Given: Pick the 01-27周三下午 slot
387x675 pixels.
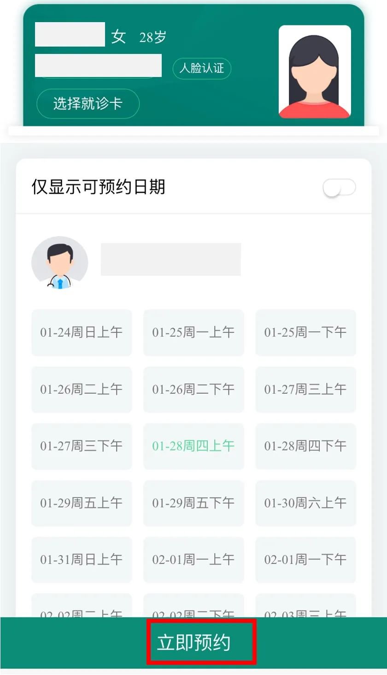Looking at the screenshot, I should 82,446.
